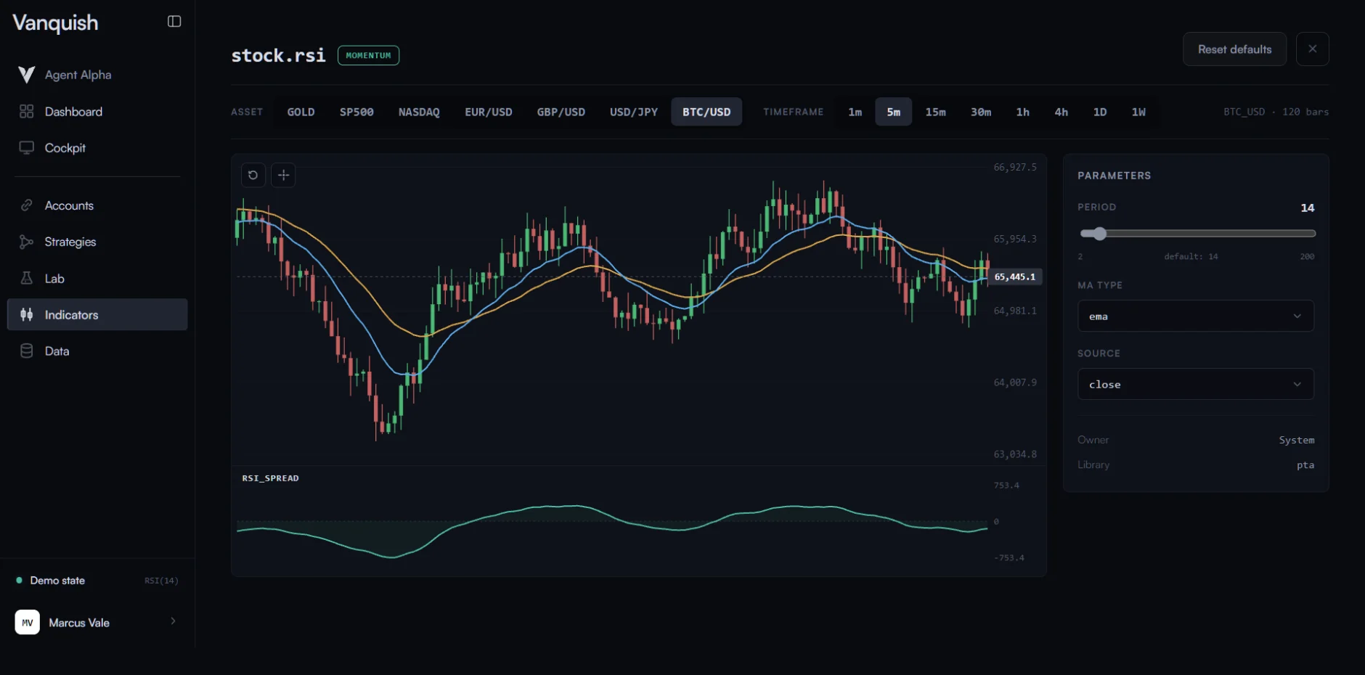Select USD/JPY asset

[x=634, y=112]
